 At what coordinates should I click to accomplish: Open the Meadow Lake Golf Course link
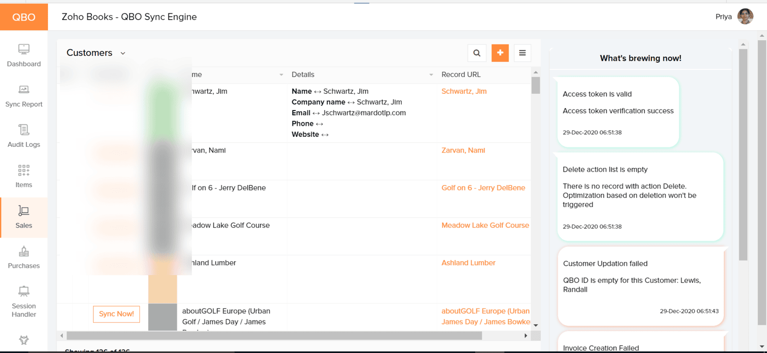tap(485, 225)
